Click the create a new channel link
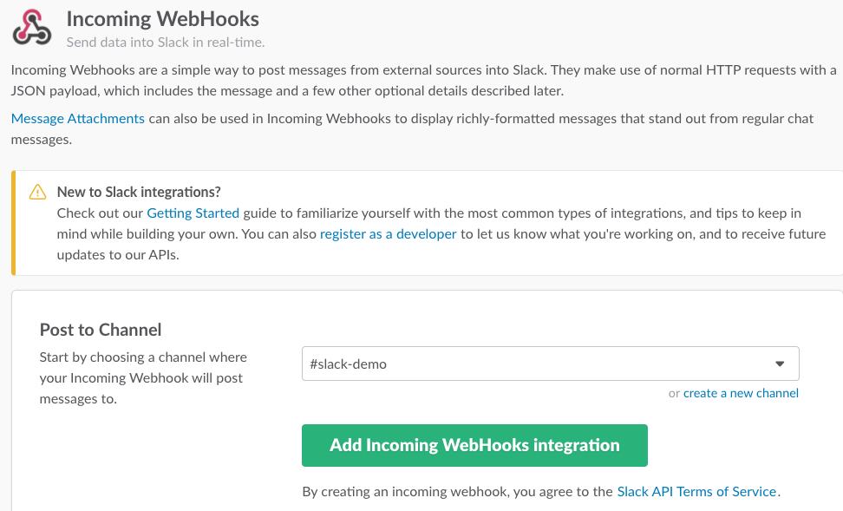The image size is (843, 511). tap(741, 393)
